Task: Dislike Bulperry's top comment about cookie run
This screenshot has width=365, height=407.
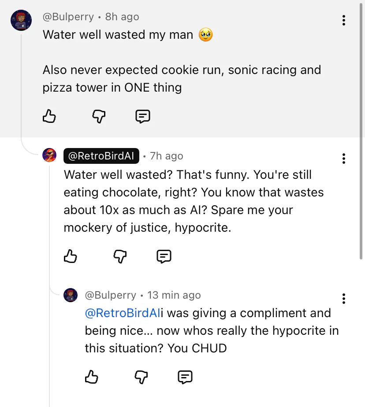Action: (99, 116)
